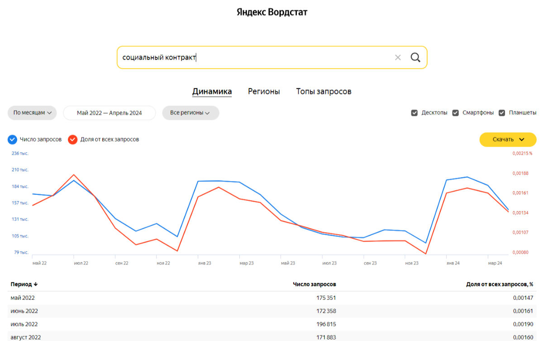This screenshot has width=543, height=341.
Task: Click the 171 883 value cell
Action: click(326, 337)
